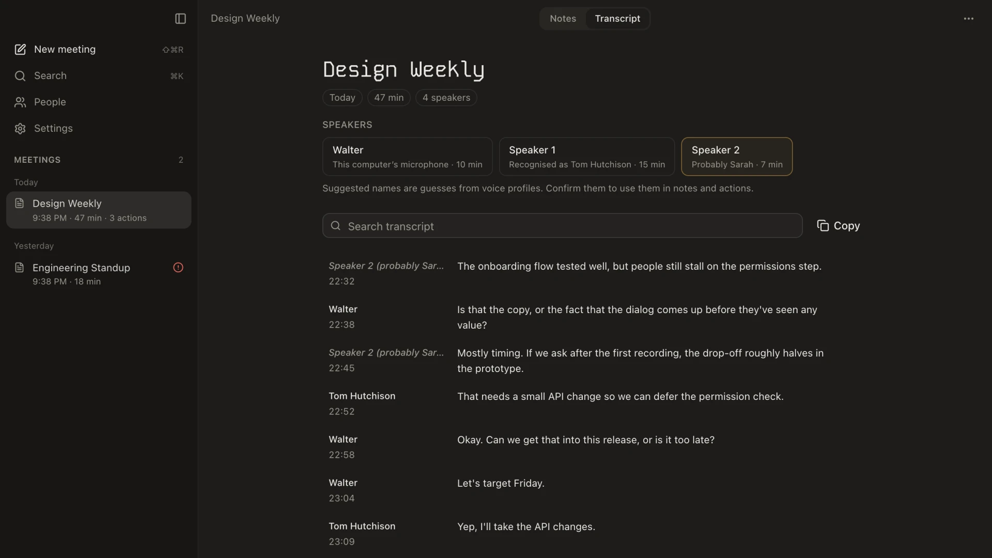Click the 22:58 timestamp
Viewport: 992px width, 558px height.
[x=342, y=455]
